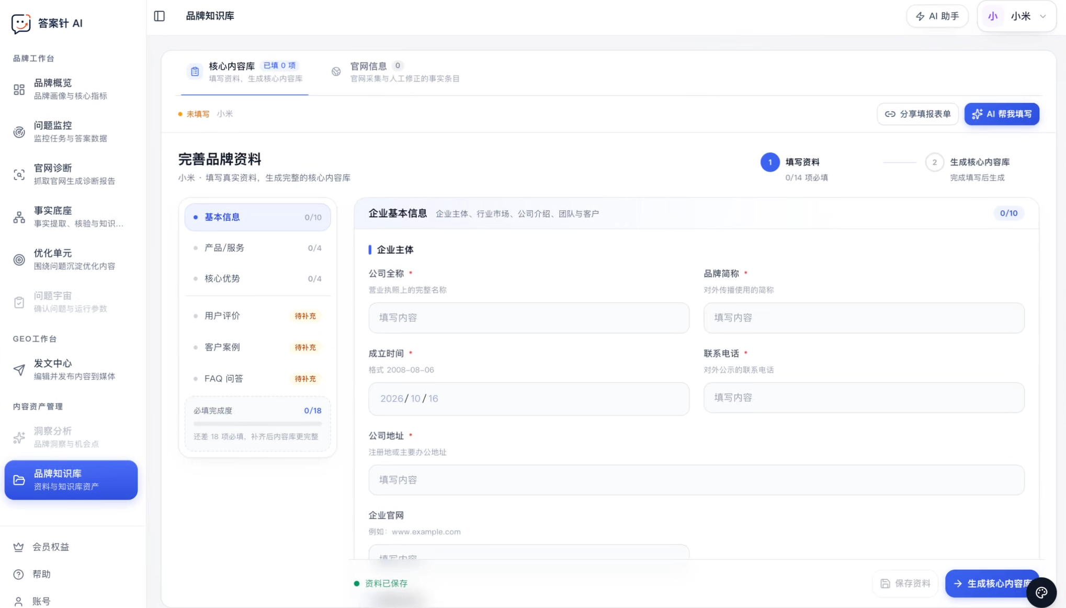This screenshot has height=608, width=1066.
Task: Toggle the sidebar collapse icon
Action: pyautogui.click(x=160, y=16)
